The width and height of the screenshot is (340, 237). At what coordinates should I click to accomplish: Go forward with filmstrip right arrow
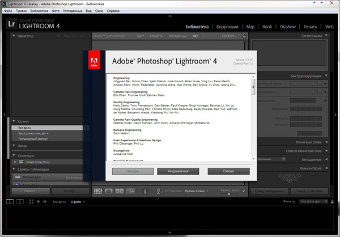pos(46,202)
